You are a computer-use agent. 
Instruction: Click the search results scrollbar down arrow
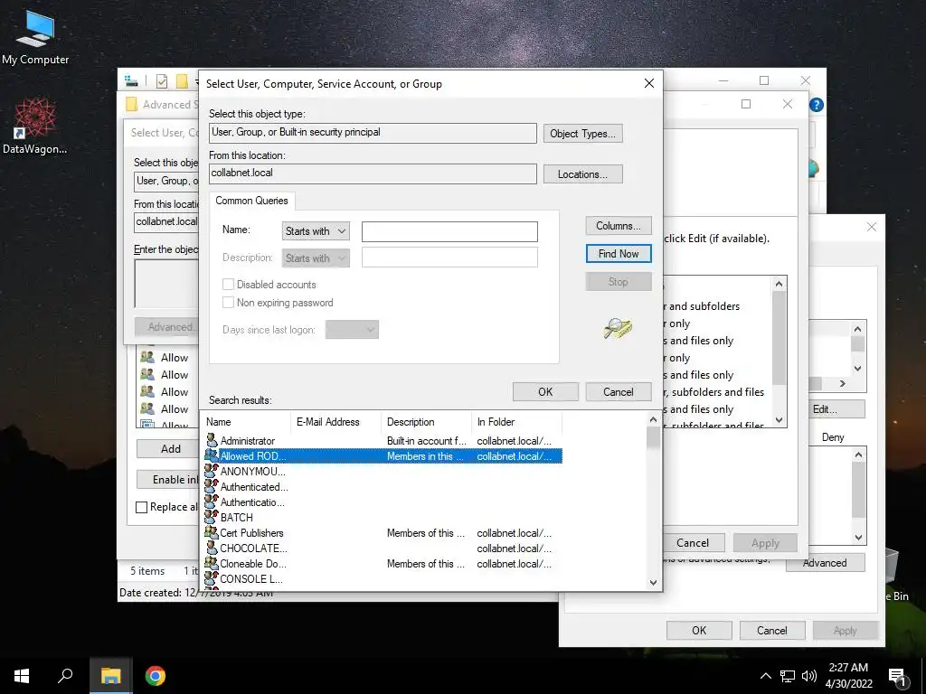(653, 583)
